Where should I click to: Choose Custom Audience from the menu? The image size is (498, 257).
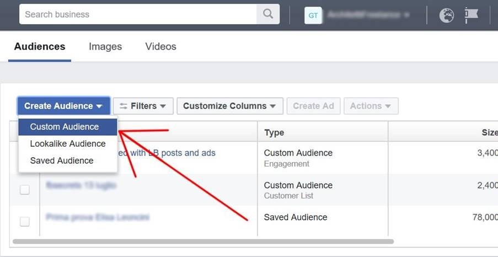point(65,127)
